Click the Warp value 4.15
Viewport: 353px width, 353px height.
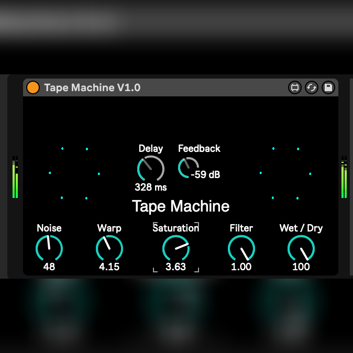coord(109,267)
